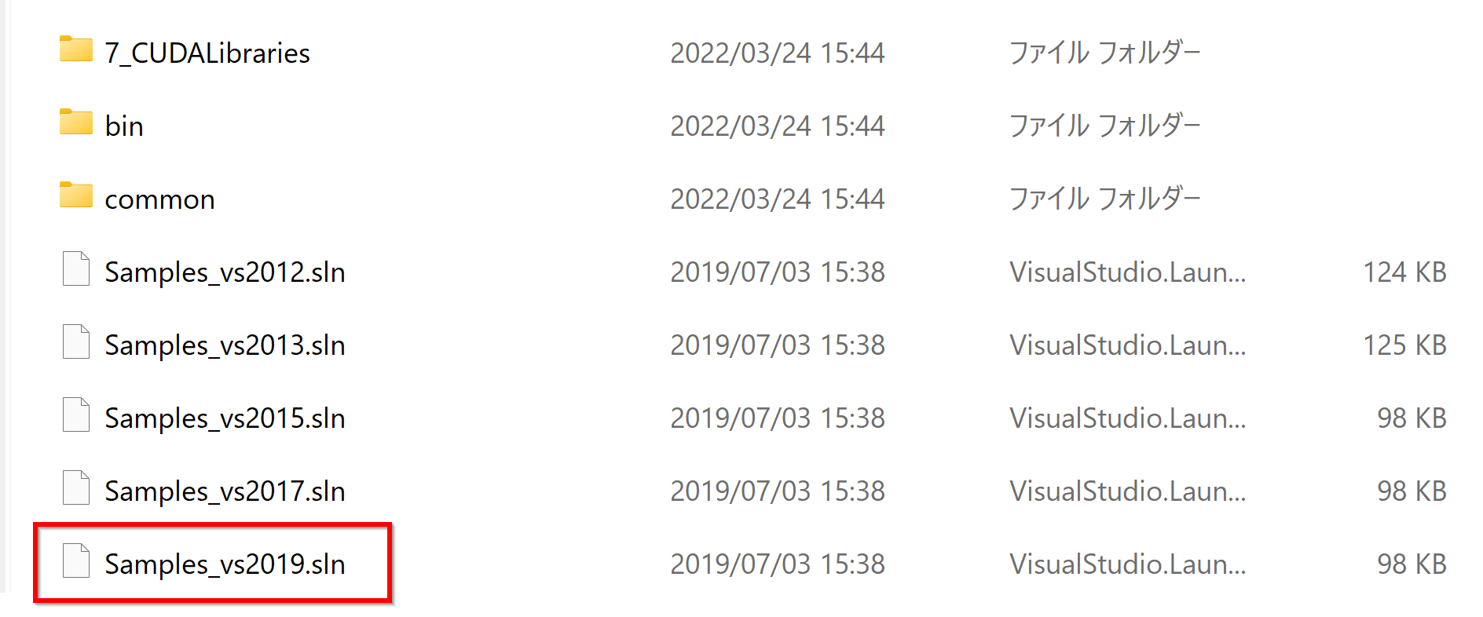Click the VisualStudio.Laun... type of Samples_vs2019.sln
Screen dimensions: 1483x617
(1128, 564)
